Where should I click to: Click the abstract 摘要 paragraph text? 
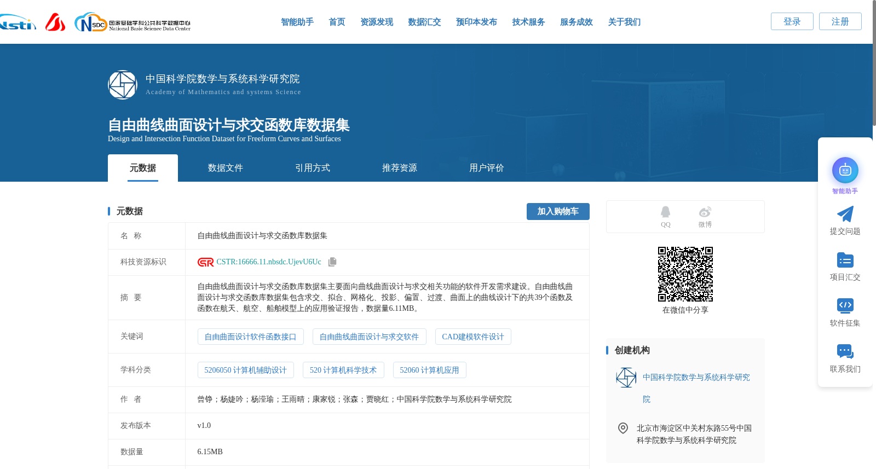coord(385,298)
